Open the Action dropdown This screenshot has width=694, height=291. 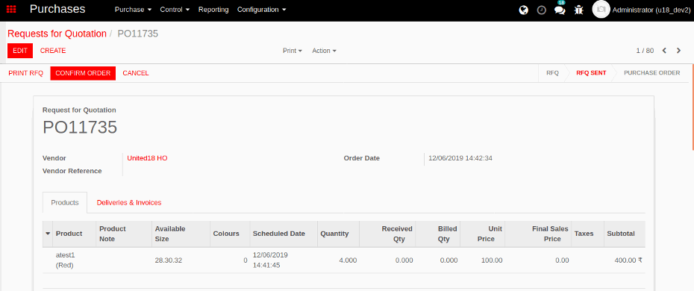(x=324, y=51)
